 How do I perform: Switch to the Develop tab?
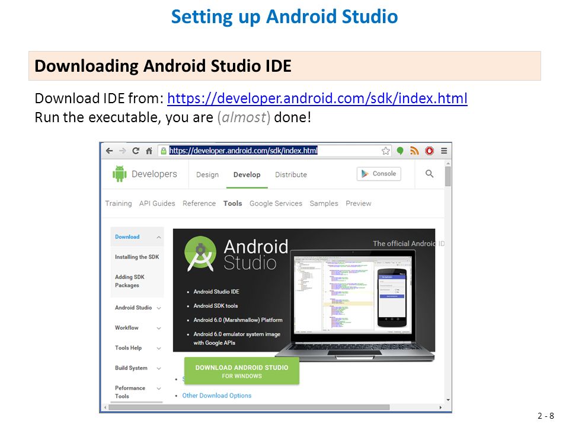(x=247, y=174)
